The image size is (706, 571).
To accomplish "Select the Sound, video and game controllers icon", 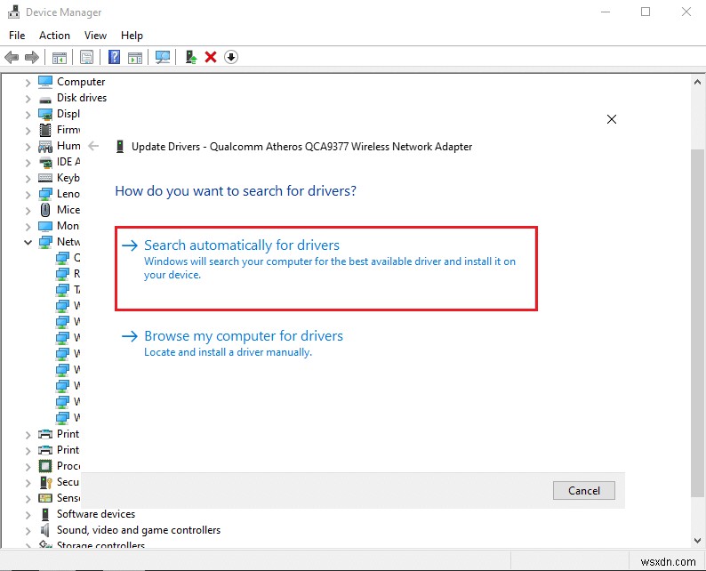I will [x=45, y=530].
